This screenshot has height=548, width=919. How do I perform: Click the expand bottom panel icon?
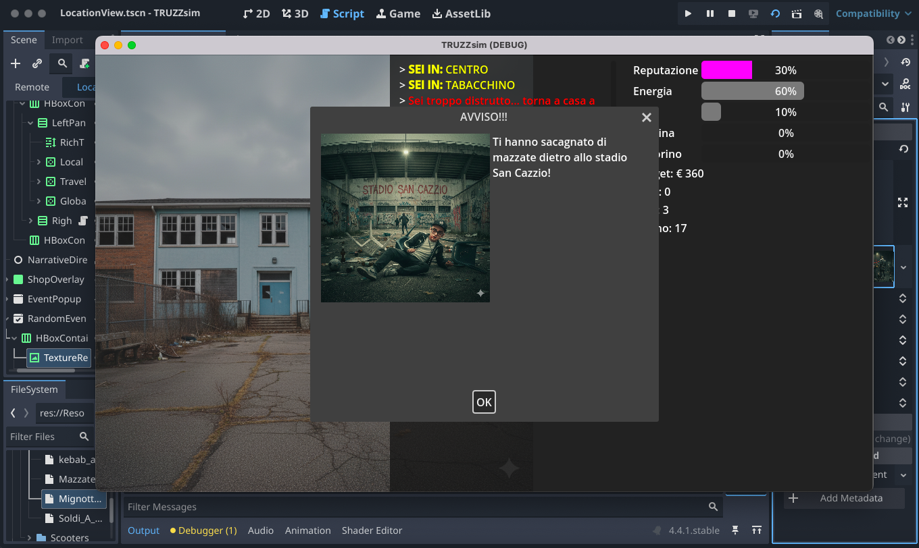click(x=757, y=530)
